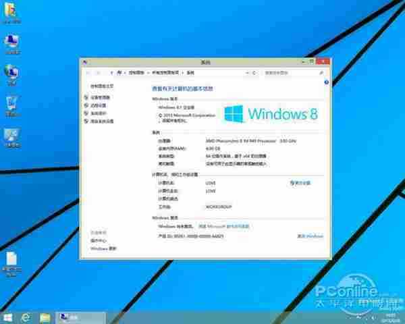Open the Recycle Bin desktop icon
The height and width of the screenshot is (324, 405).
12,103
